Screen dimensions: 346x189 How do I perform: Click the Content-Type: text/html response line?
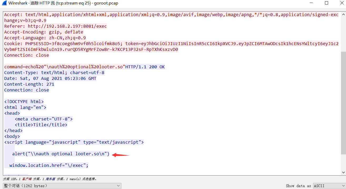pos(54,72)
